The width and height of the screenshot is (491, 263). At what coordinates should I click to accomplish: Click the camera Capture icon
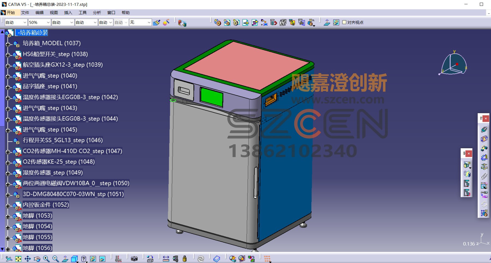point(134,259)
